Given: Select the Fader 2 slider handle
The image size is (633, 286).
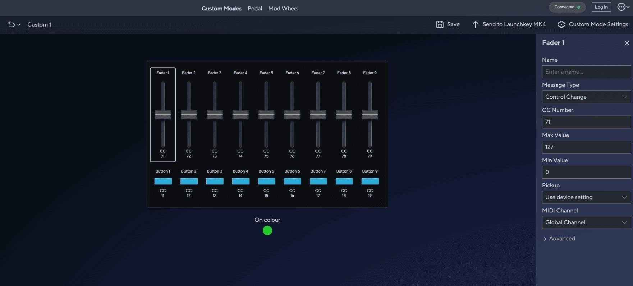Looking at the screenshot, I should [x=189, y=115].
